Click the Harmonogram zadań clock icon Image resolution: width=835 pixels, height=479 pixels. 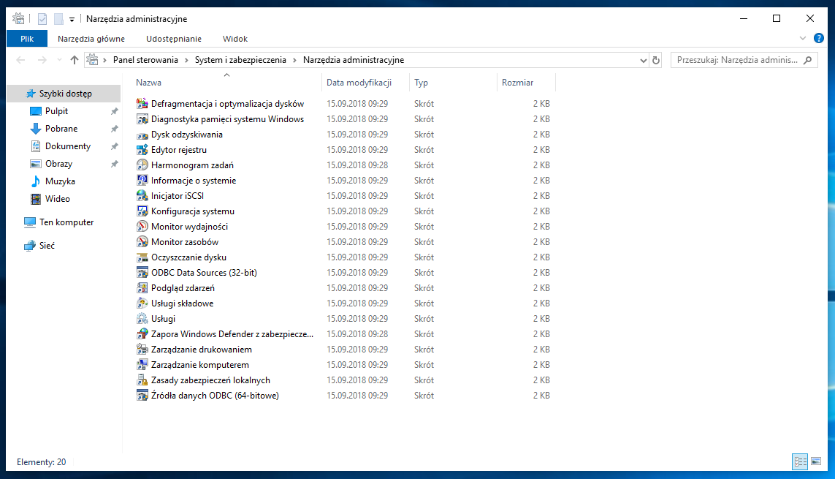pos(142,165)
